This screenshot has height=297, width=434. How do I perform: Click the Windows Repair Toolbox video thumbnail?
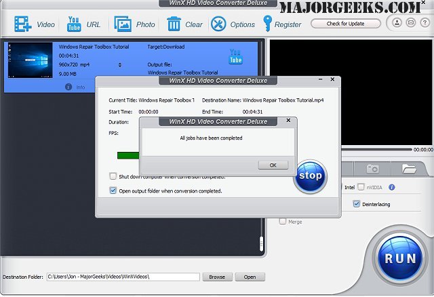point(30,60)
